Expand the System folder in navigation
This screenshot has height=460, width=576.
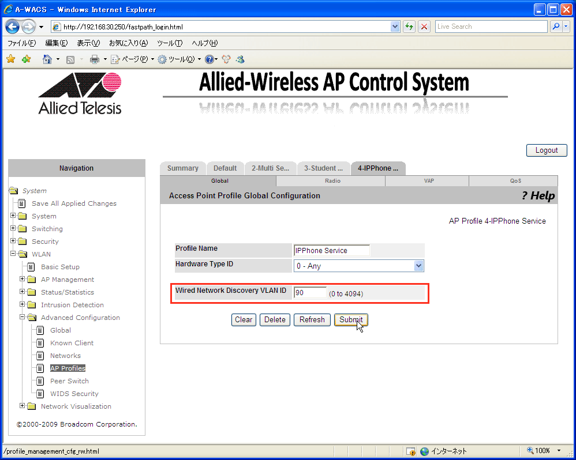click(x=13, y=216)
